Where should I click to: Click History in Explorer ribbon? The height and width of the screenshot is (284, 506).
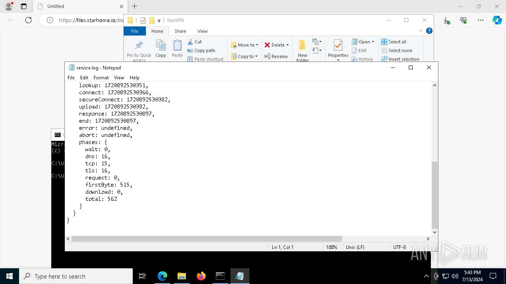(x=362, y=59)
